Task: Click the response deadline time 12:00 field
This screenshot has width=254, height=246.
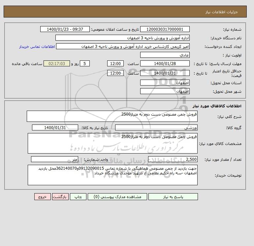Action: coord(115,64)
